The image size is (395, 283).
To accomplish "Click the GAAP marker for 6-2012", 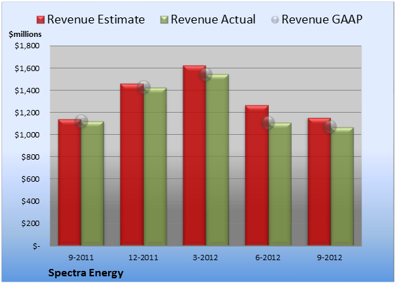I will pyautogui.click(x=268, y=123).
